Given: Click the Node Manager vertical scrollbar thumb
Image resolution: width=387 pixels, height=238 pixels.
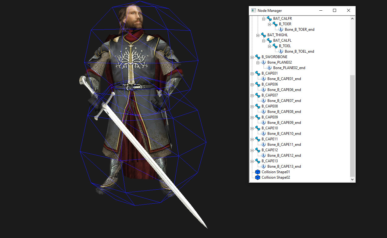Looking at the screenshot, I should click(353, 126).
